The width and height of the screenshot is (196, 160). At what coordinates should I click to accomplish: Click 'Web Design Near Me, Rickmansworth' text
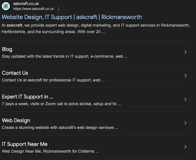tap(50, 151)
